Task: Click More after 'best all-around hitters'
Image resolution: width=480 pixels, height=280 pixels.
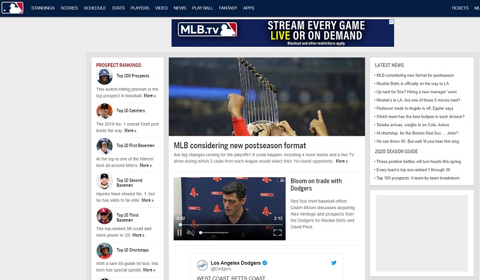Action: click(x=146, y=166)
